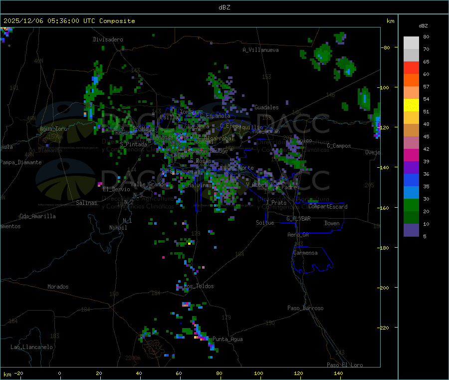Viewport: 449px width, 380px height.
Task: Click the A_Villanueva map label
Action: point(260,50)
